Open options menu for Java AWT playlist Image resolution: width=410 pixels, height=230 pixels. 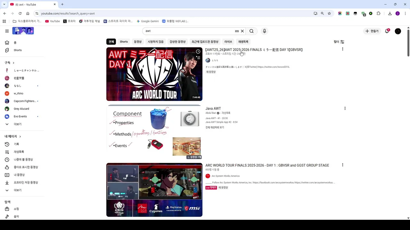345,109
